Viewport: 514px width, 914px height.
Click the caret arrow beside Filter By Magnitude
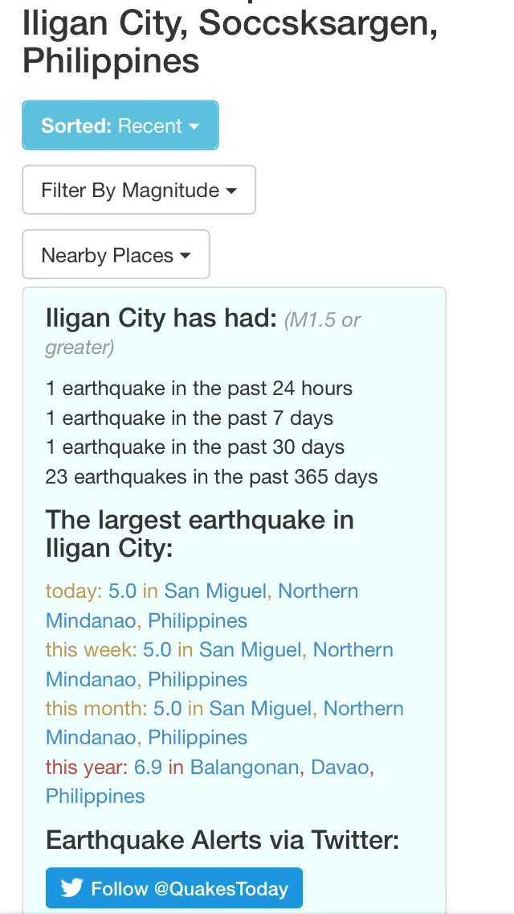pos(231,191)
